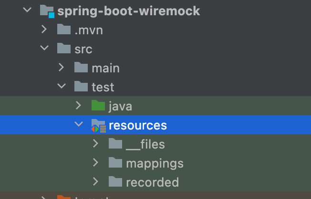The width and height of the screenshot is (311, 199).
Task: Select the 'test' label
Action: coord(103,87)
